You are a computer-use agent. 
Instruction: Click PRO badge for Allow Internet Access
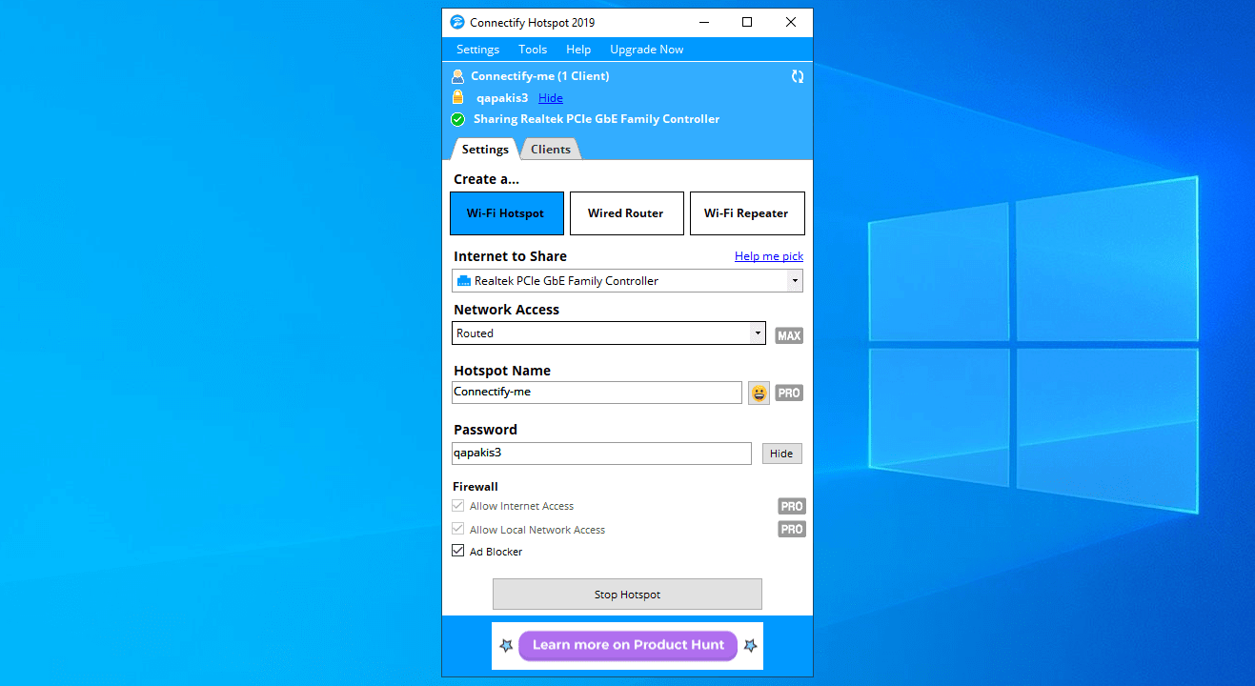[792, 506]
